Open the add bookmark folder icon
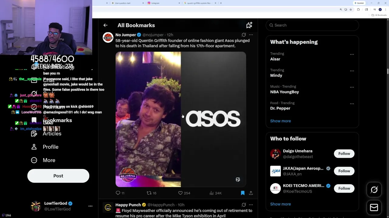Image resolution: width=389 pixels, height=218 pixels. pyautogui.click(x=249, y=25)
